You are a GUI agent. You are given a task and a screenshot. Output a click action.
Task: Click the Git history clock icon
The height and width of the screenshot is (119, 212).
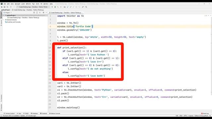(76, 7)
